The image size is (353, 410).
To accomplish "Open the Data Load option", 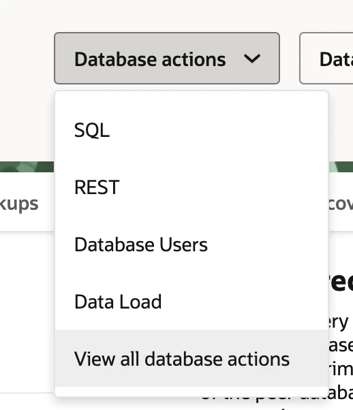I will pos(191,302).
